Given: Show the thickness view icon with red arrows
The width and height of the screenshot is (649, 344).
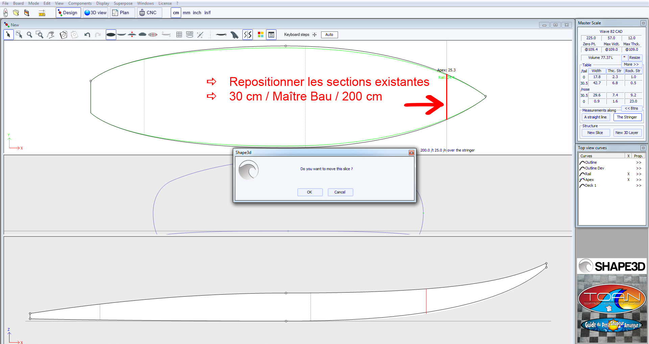Looking at the screenshot, I should tap(132, 35).
